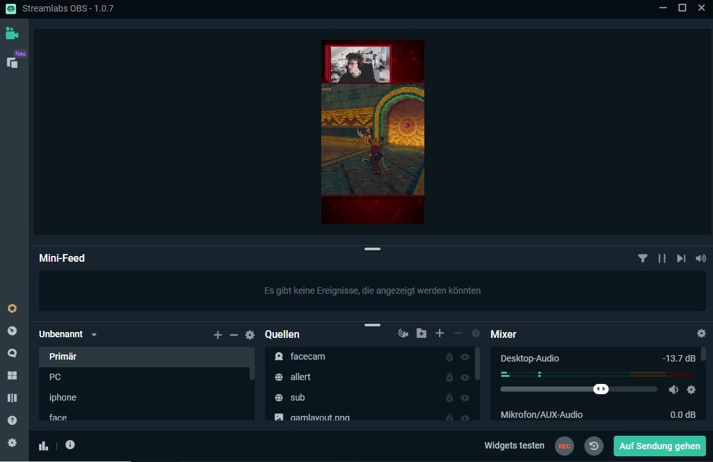Adjust the Desktop-Audio volume slider handle
The height and width of the screenshot is (462, 713).
(x=601, y=389)
